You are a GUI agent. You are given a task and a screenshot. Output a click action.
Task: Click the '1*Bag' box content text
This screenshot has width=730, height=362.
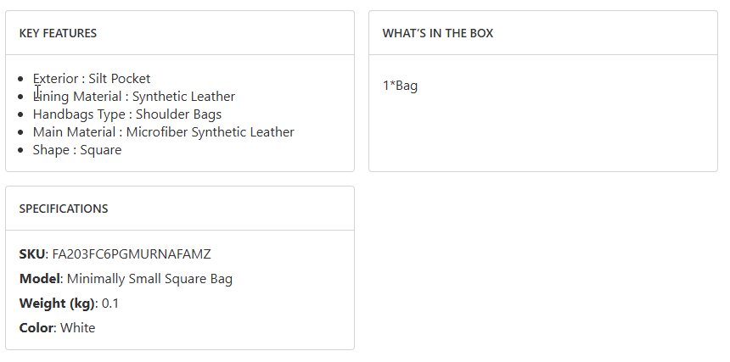(x=401, y=86)
